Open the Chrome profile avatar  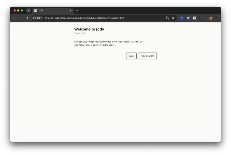[x=211, y=18]
